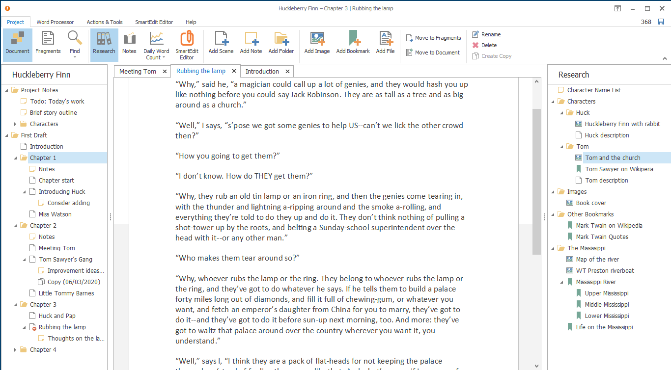
Task: Switch to the Meeting Tom tab
Action: (138, 71)
